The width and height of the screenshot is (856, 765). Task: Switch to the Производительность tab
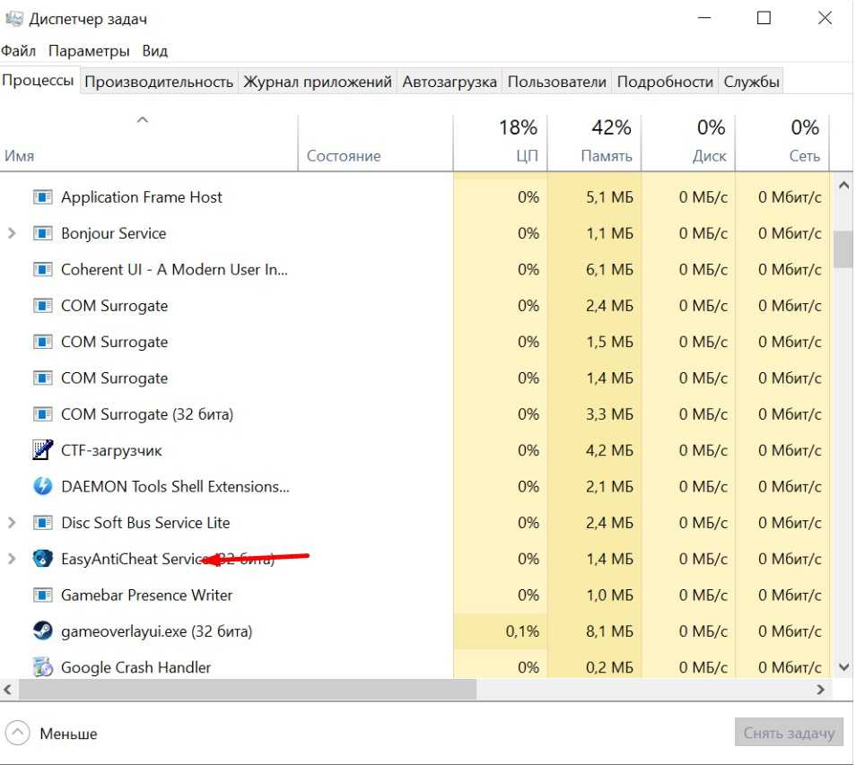pyautogui.click(x=159, y=82)
